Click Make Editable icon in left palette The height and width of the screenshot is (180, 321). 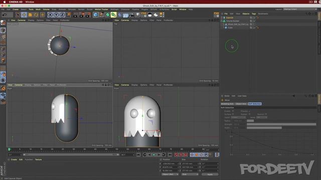pos(3,22)
